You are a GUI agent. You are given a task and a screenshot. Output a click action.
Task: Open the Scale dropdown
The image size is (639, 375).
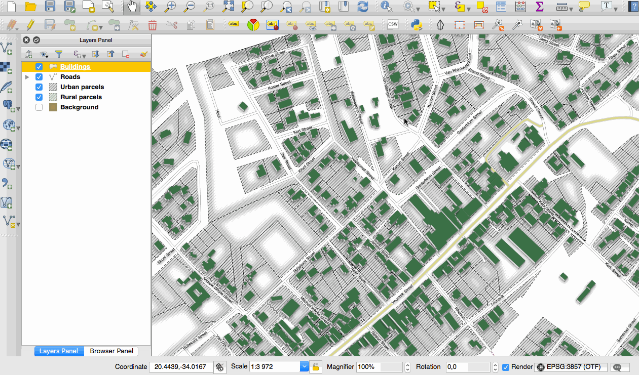coord(304,367)
